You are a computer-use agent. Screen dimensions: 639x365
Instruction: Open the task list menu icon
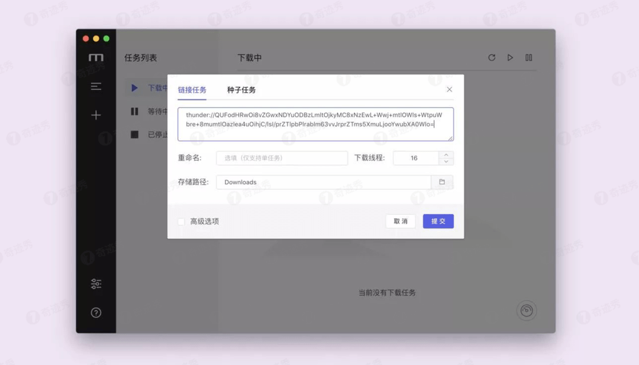(96, 86)
